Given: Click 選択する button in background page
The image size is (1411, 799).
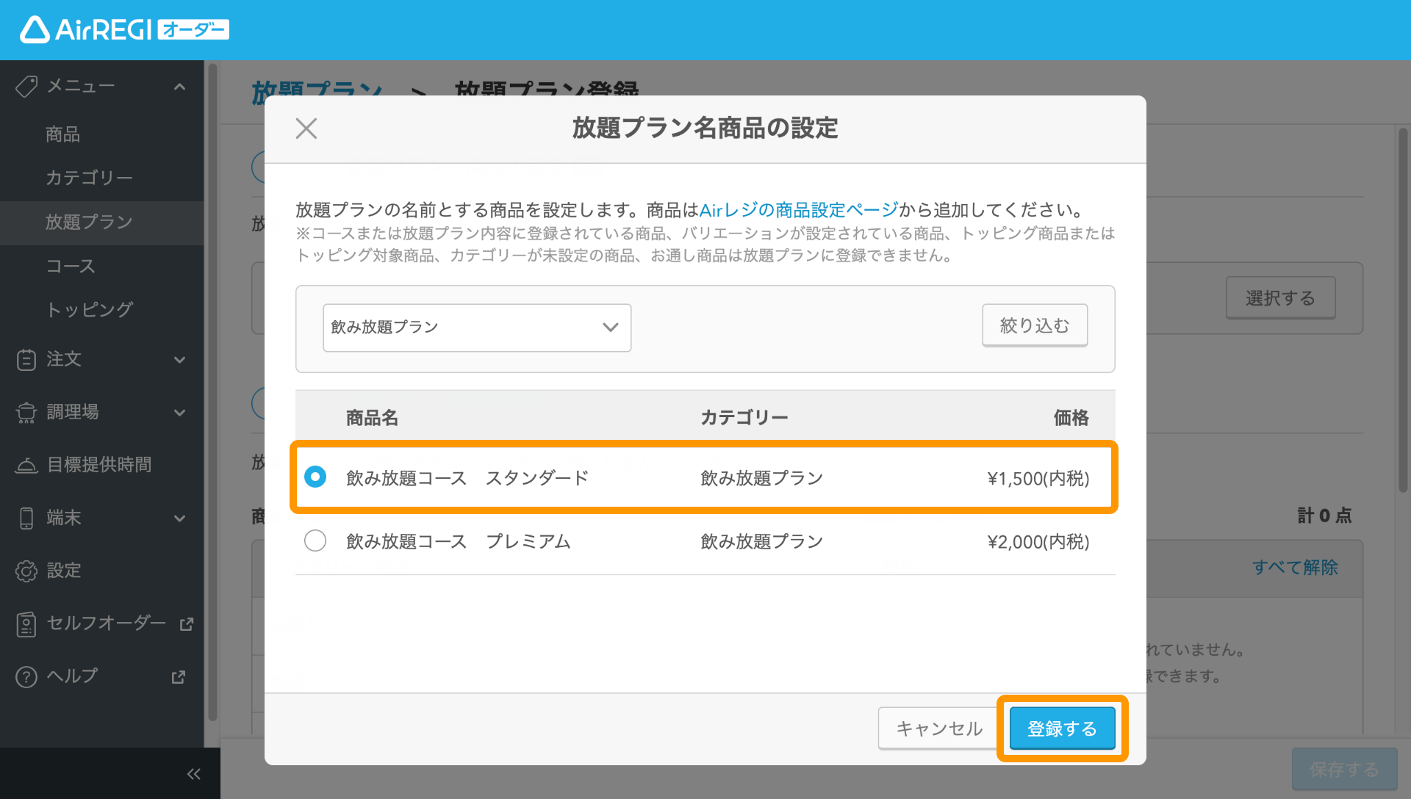Looking at the screenshot, I should click(1280, 297).
